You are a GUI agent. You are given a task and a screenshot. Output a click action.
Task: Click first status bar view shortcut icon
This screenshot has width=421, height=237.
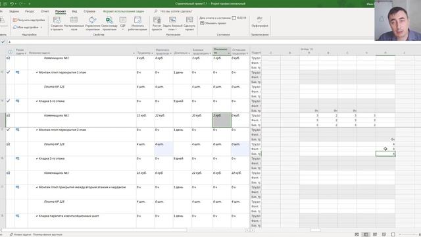coord(357,234)
